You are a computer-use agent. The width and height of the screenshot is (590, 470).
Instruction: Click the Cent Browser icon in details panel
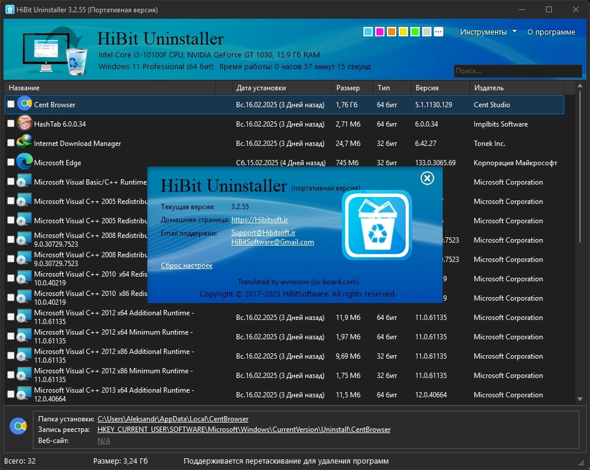18,425
